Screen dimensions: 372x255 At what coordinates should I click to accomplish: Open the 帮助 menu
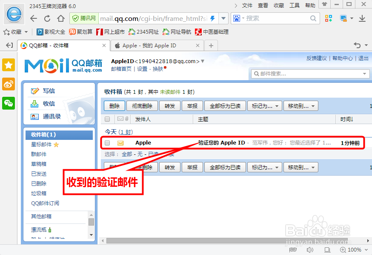[x=310, y=6]
